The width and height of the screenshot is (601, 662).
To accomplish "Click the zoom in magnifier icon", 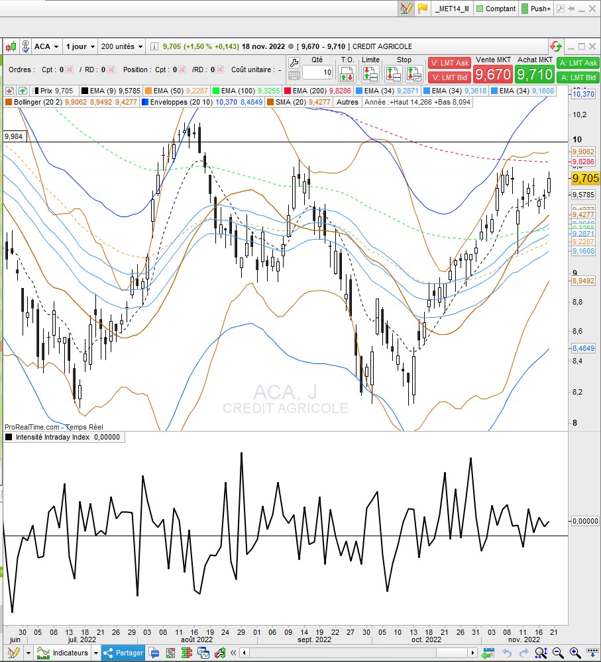I will (574, 653).
